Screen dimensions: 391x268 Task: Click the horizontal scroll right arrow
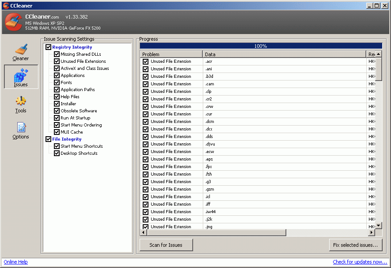pyautogui.click(x=372, y=233)
